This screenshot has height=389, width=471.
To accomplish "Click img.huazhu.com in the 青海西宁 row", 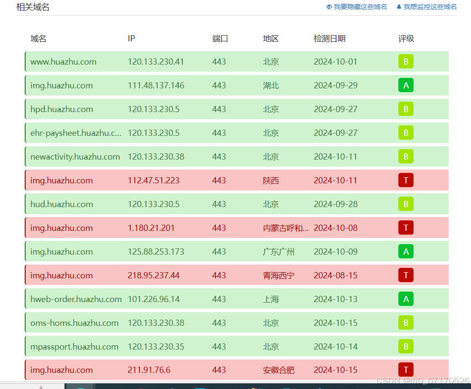I will click(62, 275).
